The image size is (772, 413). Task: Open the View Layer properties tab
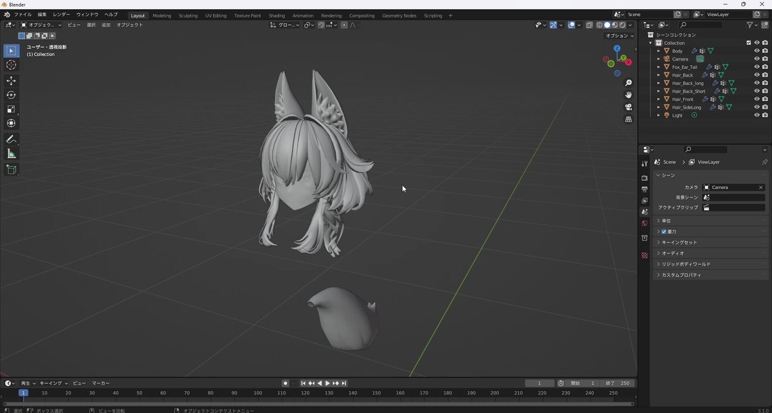point(645,201)
